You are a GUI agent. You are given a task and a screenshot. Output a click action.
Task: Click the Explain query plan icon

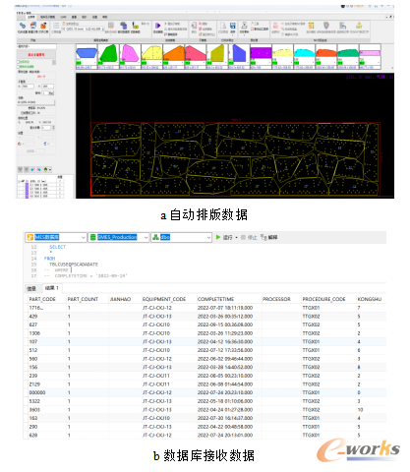(264, 237)
